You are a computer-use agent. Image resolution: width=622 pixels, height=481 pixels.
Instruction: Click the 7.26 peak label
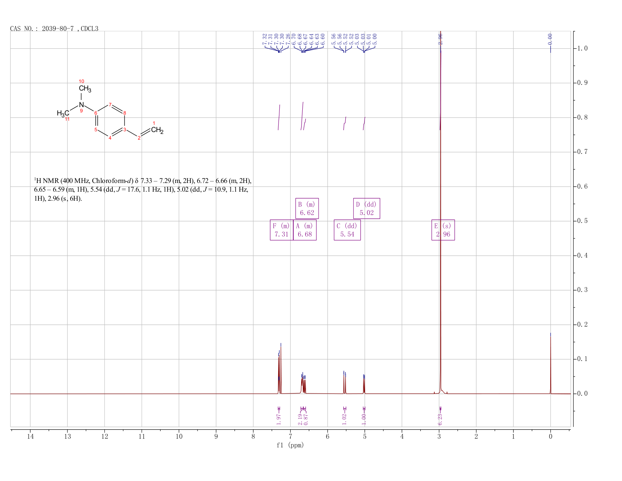click(288, 39)
